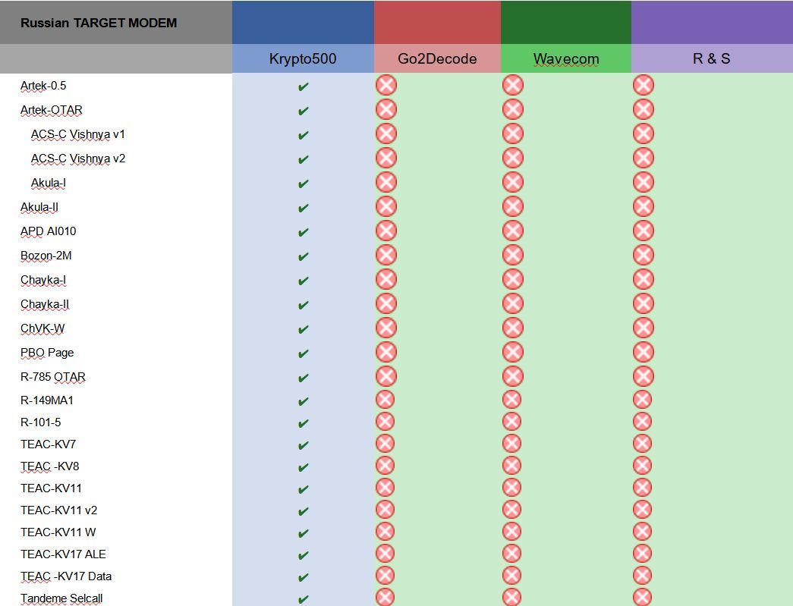
Task: Click the Wavecom cross for R-785 OTAR
Action: coord(513,376)
